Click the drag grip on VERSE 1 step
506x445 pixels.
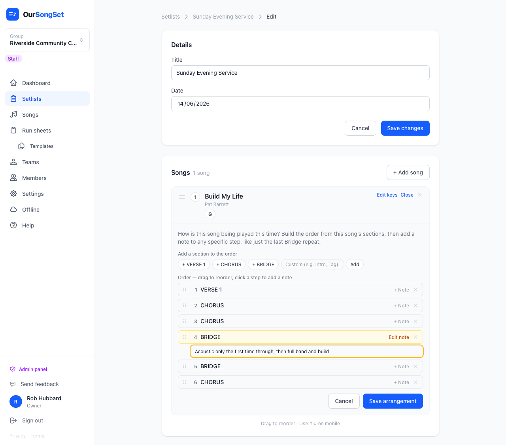click(185, 290)
